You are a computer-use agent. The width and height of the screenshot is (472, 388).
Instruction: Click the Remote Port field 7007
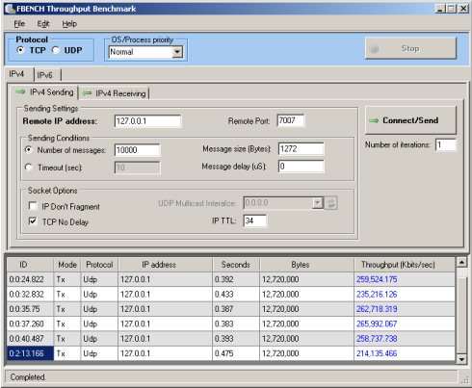tap(291, 120)
